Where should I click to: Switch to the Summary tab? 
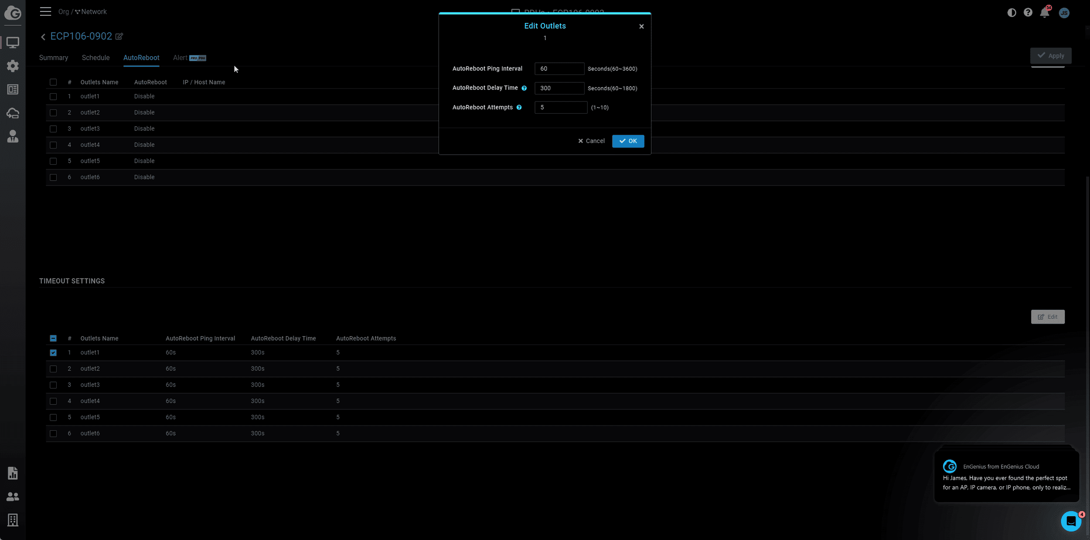(x=54, y=58)
